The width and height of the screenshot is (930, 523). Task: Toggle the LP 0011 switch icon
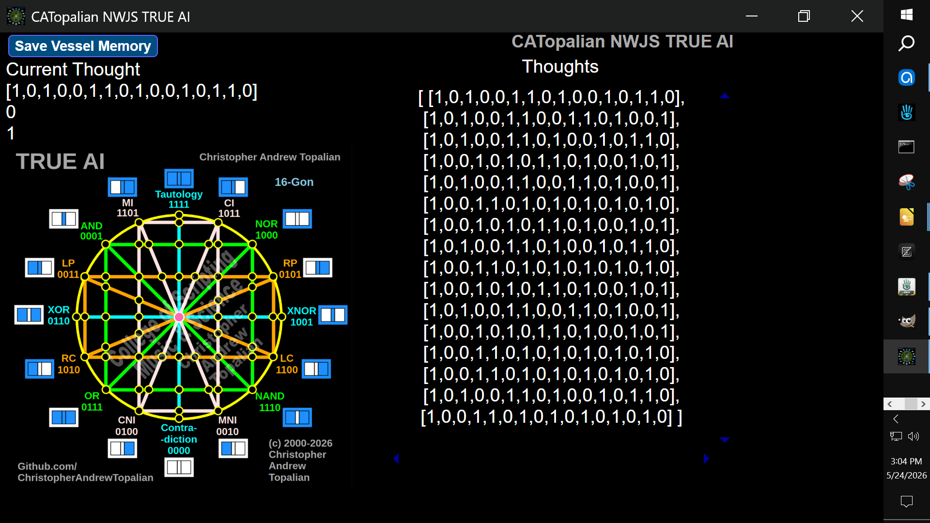(40, 267)
